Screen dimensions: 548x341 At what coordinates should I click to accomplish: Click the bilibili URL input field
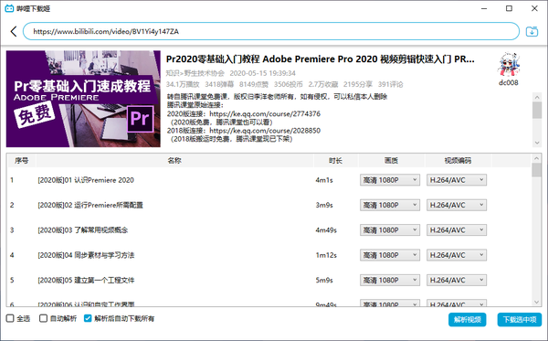(271, 31)
